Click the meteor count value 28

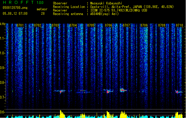tap(43, 14)
